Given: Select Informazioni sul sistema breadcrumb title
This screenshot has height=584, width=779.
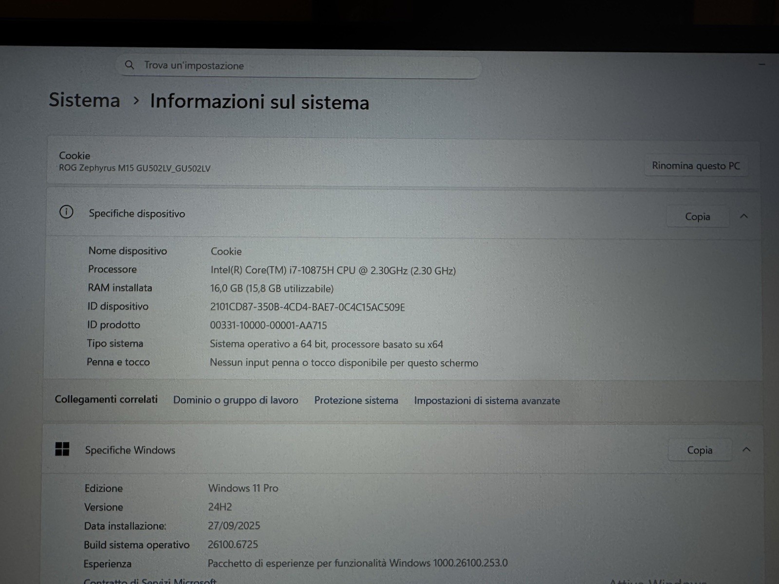Looking at the screenshot, I should (x=260, y=102).
